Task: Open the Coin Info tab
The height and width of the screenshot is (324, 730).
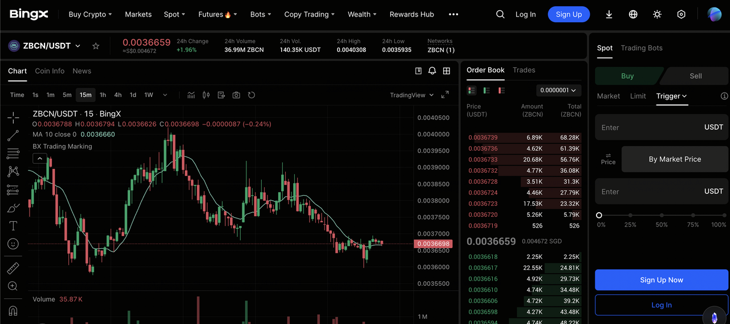Action: 50,71
